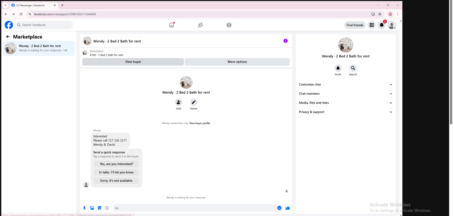
Task: Open the Facebook menu grid icon
Action: 372,25
